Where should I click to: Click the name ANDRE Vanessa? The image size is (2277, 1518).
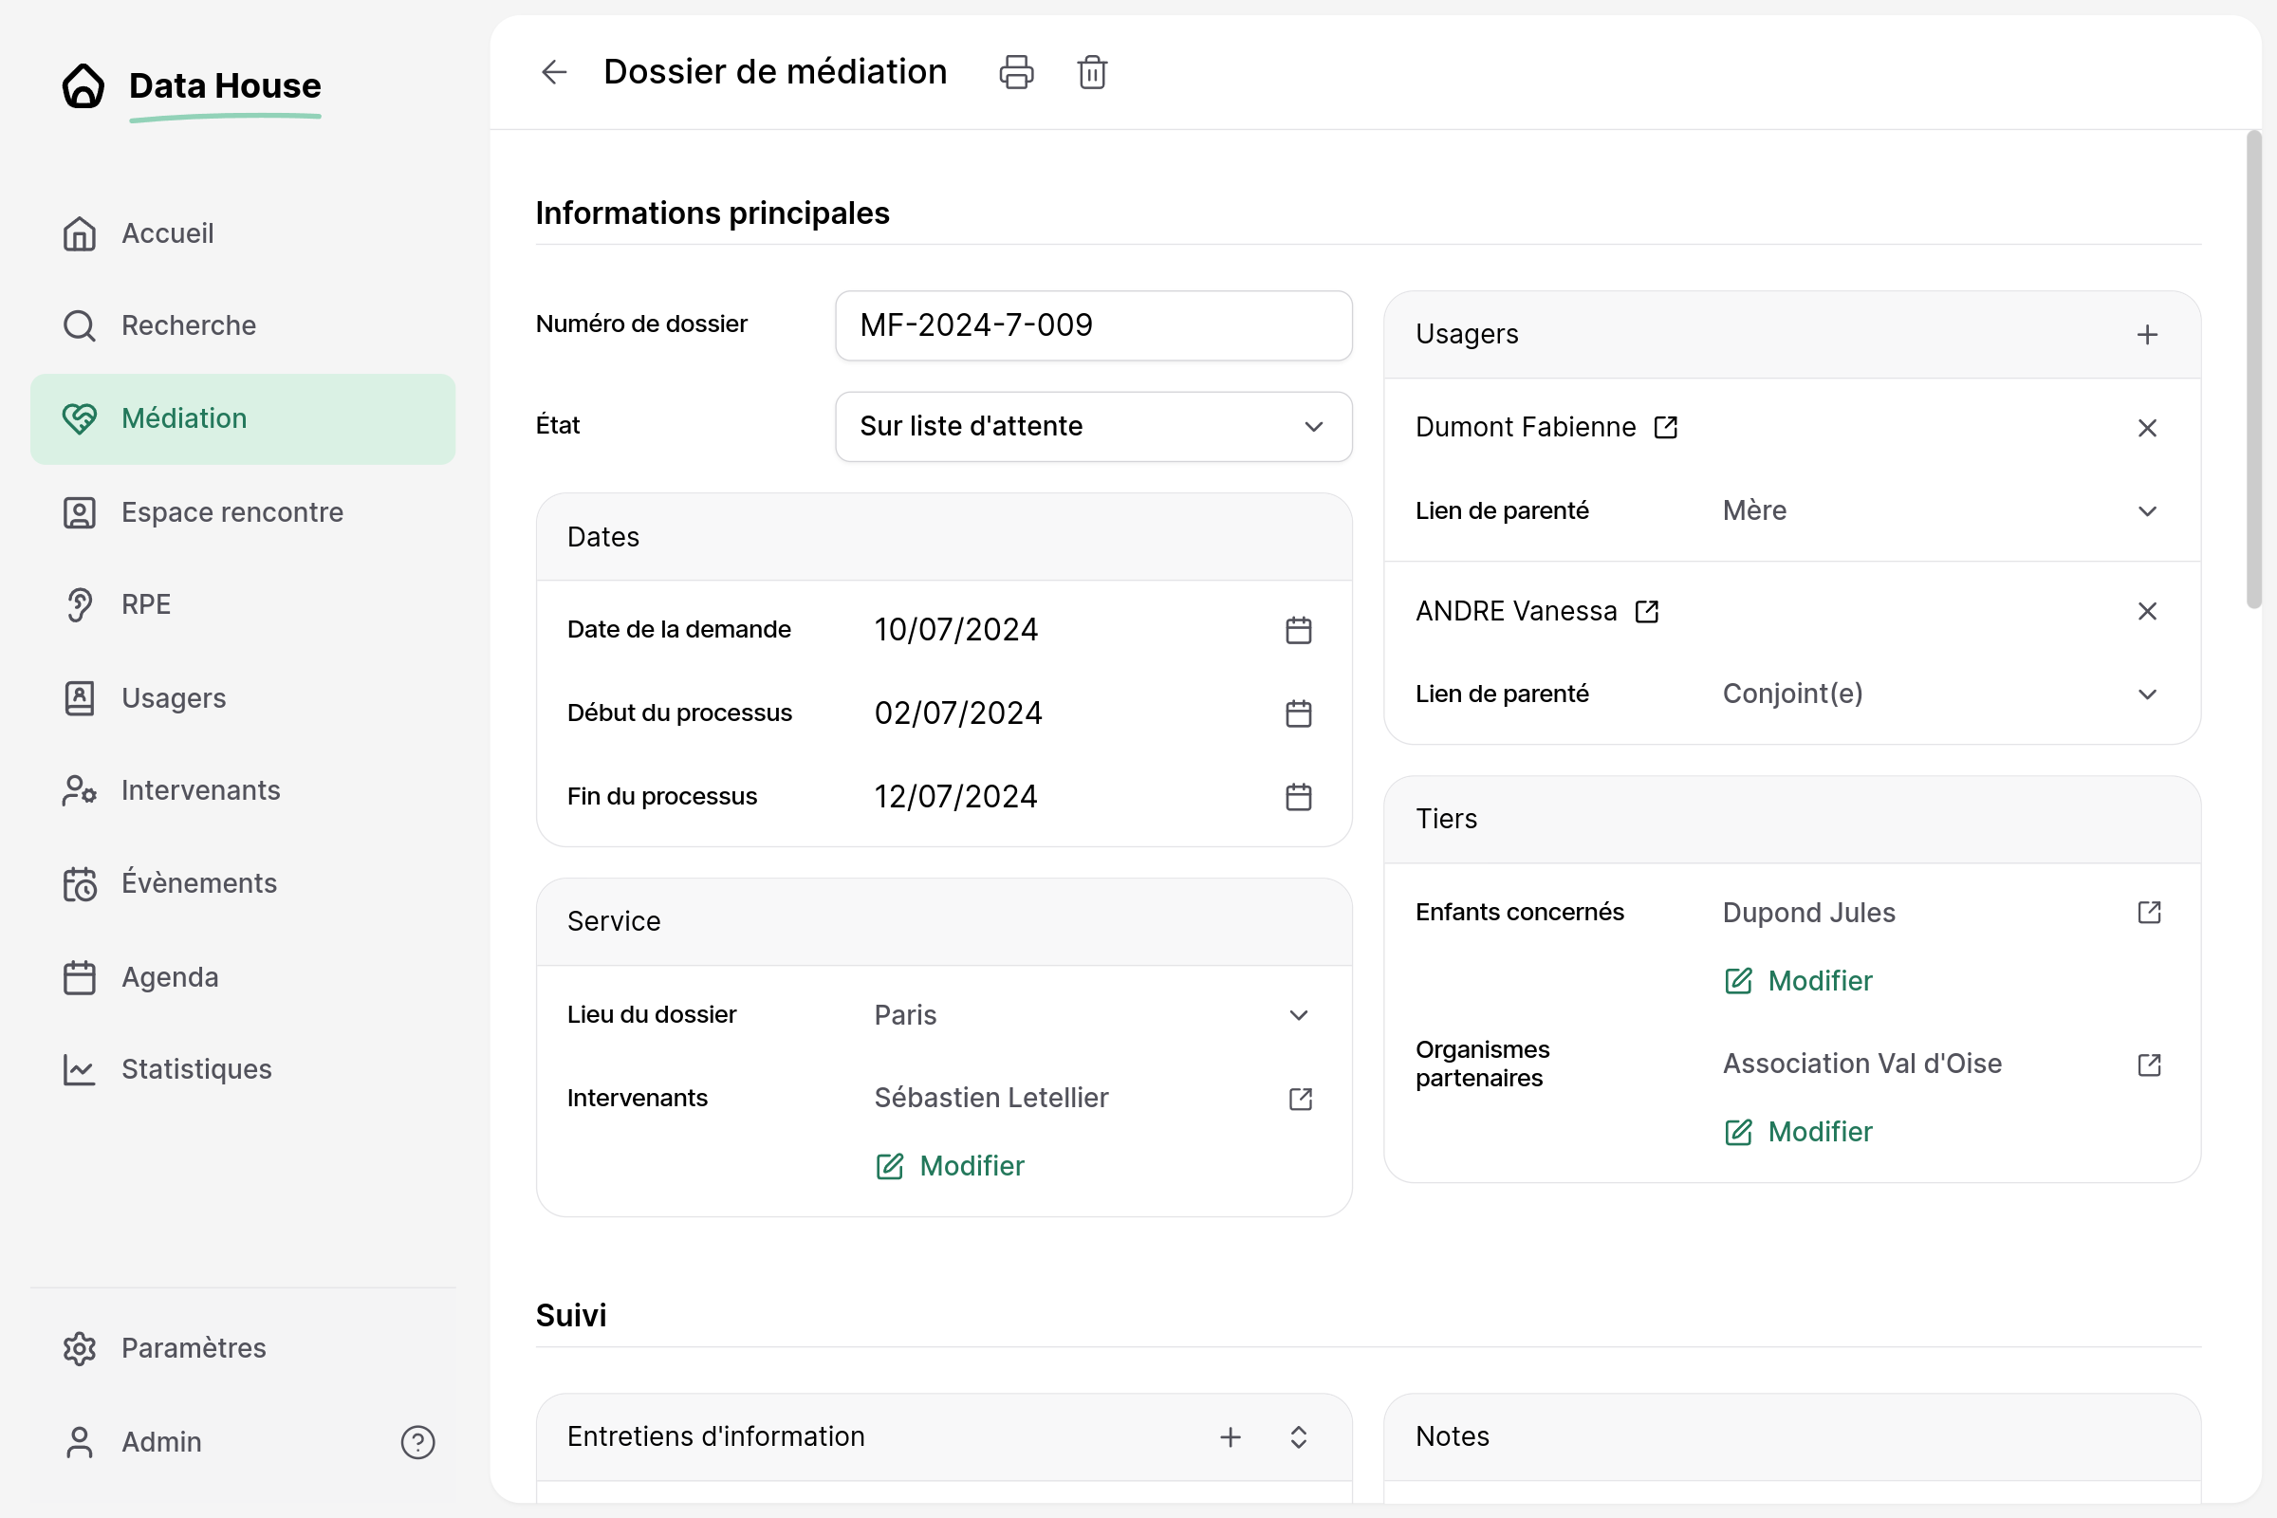pyautogui.click(x=1516, y=611)
